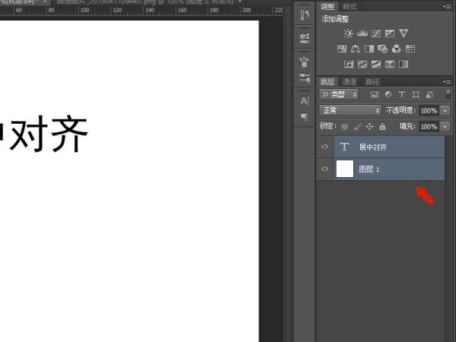Screen dimensions: 456x342
Task: Add a Vibrance adjustment
Action: click(x=403, y=33)
